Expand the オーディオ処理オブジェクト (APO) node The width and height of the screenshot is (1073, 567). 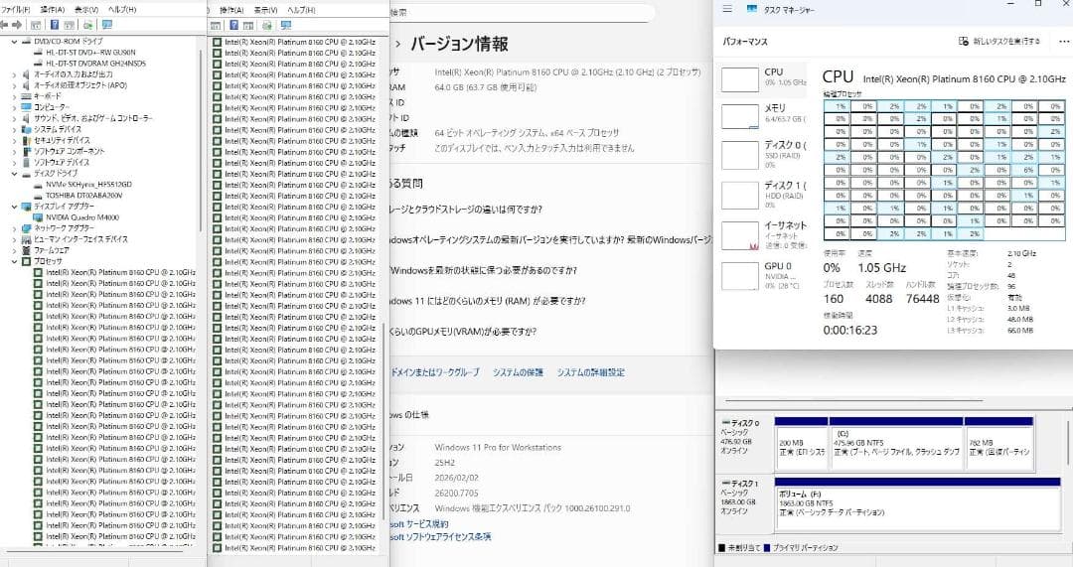14,85
